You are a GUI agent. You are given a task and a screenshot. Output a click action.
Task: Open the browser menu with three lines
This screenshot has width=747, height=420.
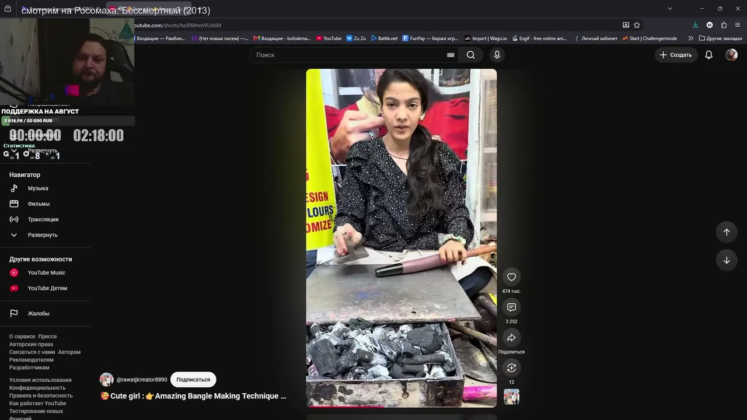(738, 25)
